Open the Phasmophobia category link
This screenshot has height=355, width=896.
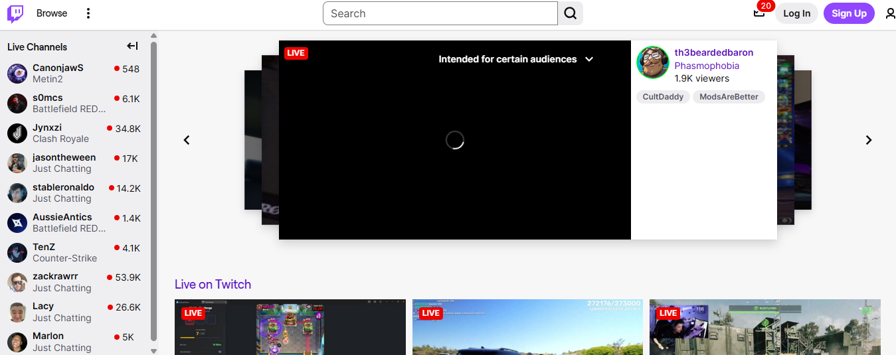[707, 66]
